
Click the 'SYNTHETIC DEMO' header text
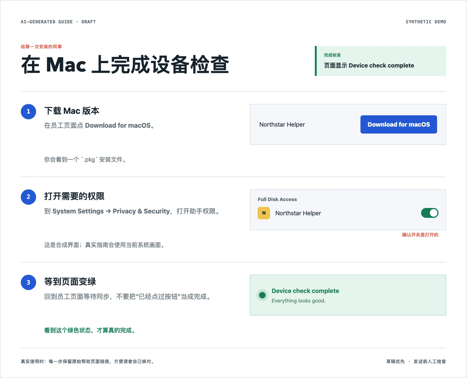pos(426,22)
